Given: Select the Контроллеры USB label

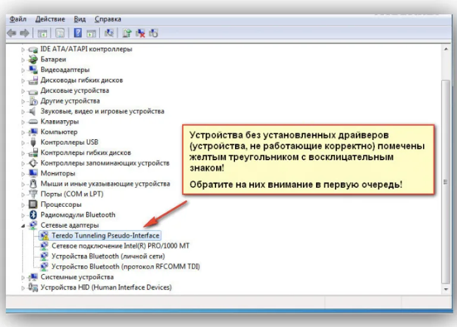Looking at the screenshot, I should coord(70,142).
